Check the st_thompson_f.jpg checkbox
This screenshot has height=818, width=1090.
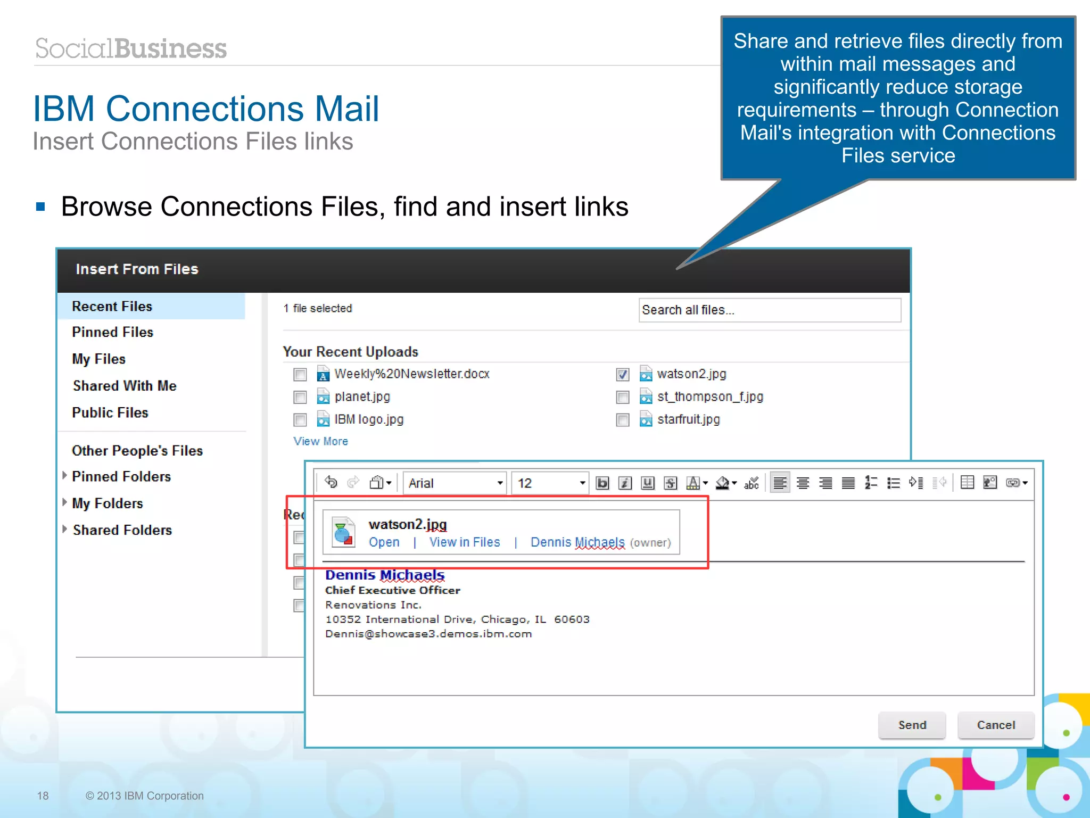[x=623, y=398]
